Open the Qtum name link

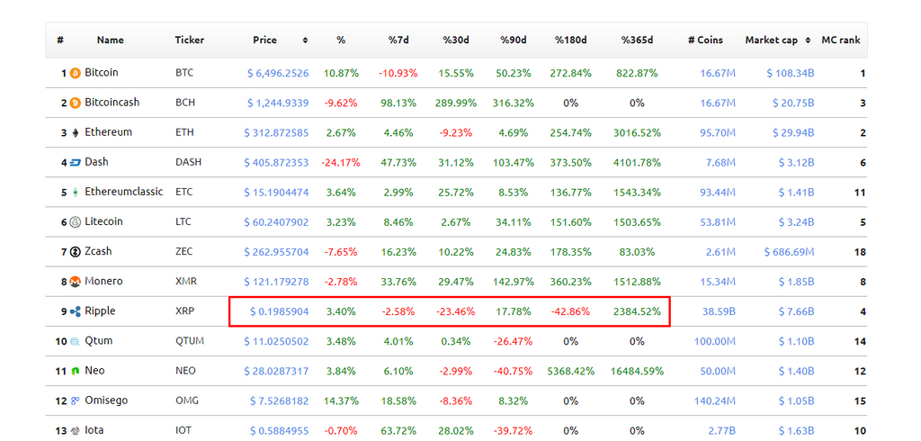click(x=99, y=340)
